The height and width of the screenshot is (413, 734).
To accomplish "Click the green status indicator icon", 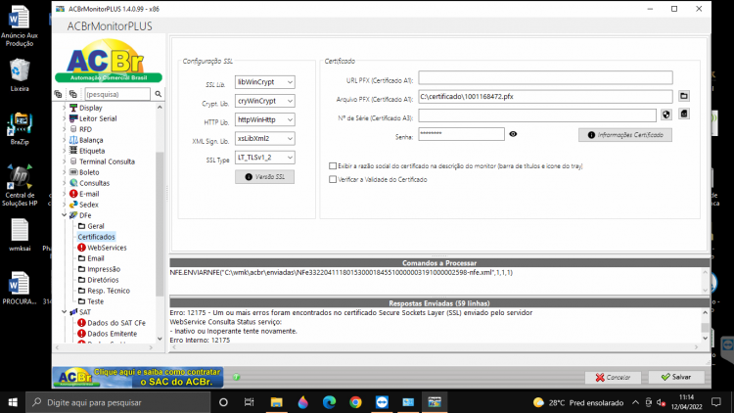I will (237, 377).
